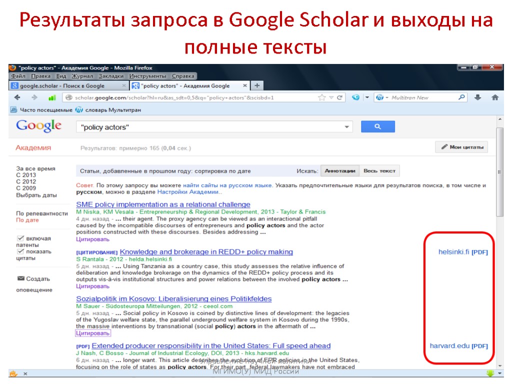Close the status bar x button

tap(25, 373)
